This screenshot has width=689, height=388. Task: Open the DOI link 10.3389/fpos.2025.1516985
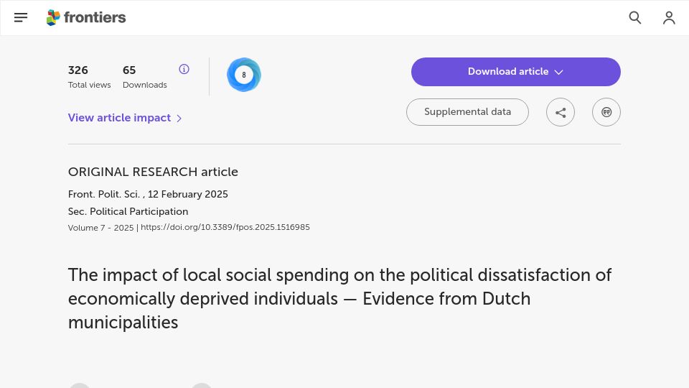click(x=225, y=228)
